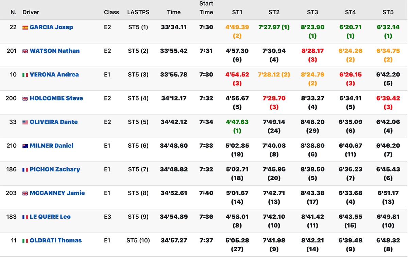
Task: Click the orange ST4 time 6'24.26
Action: [350, 51]
